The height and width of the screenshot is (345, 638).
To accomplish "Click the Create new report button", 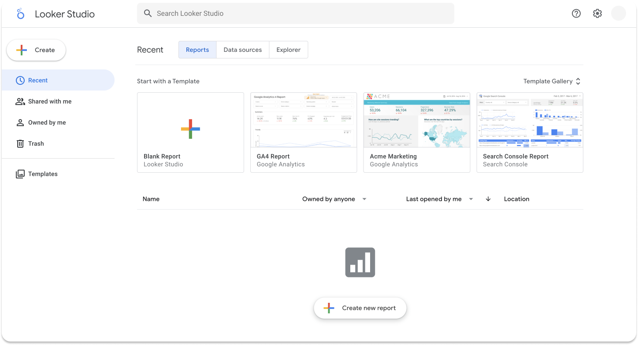I will coord(360,308).
